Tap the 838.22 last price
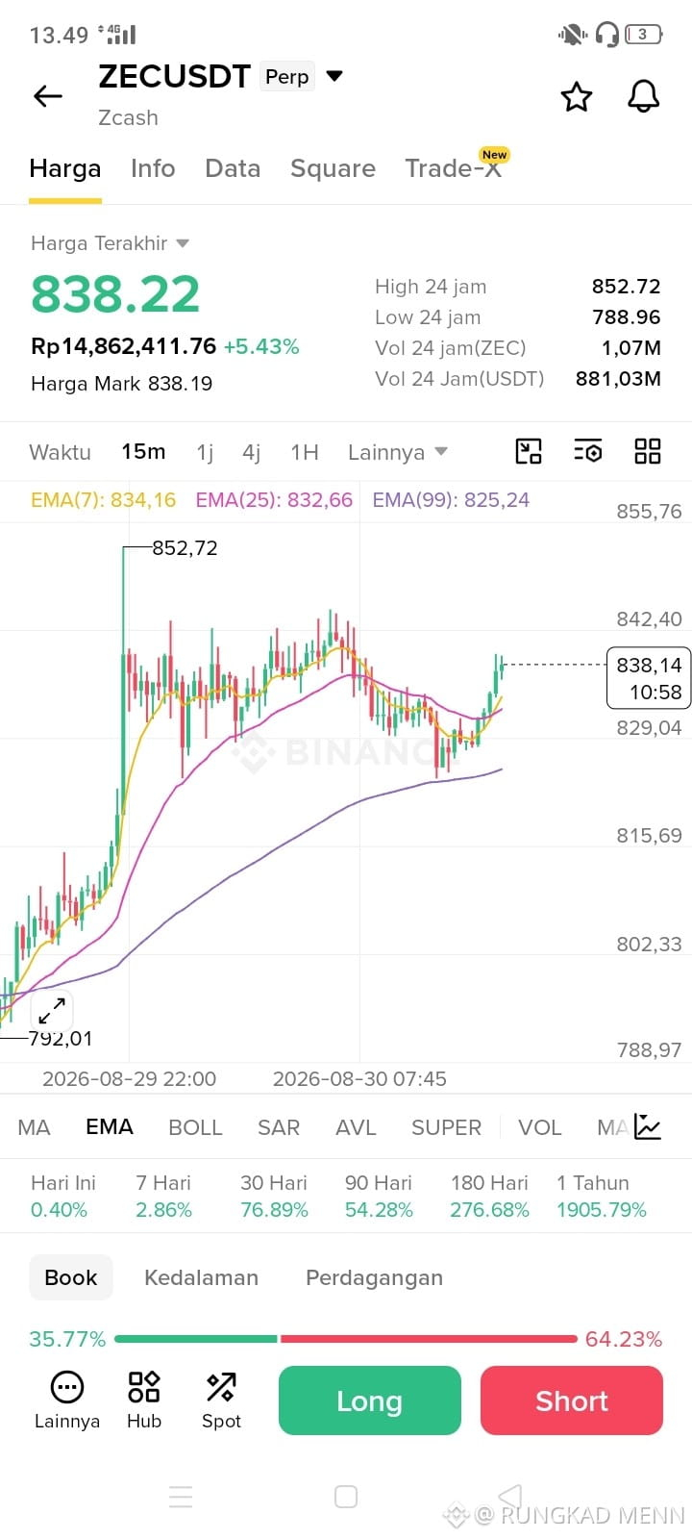692x1539 pixels. coord(115,293)
